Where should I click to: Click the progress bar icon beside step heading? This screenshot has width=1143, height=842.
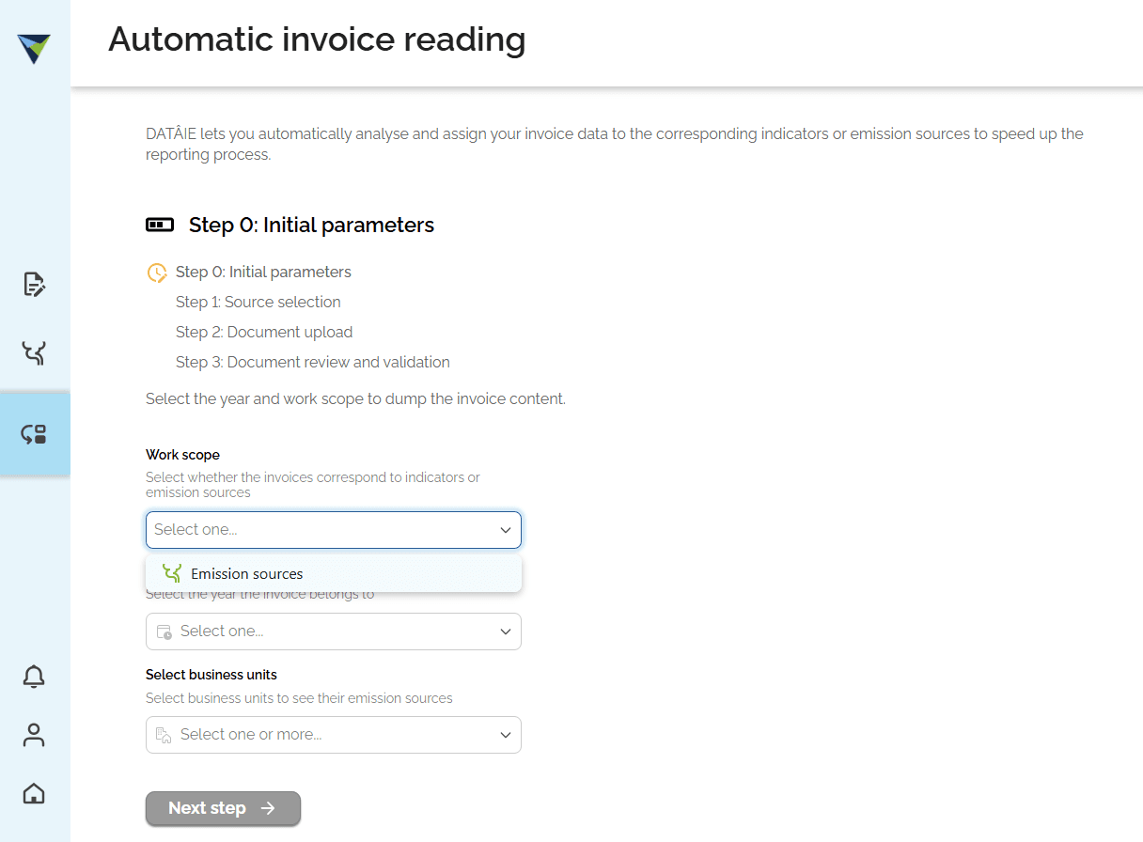160,225
